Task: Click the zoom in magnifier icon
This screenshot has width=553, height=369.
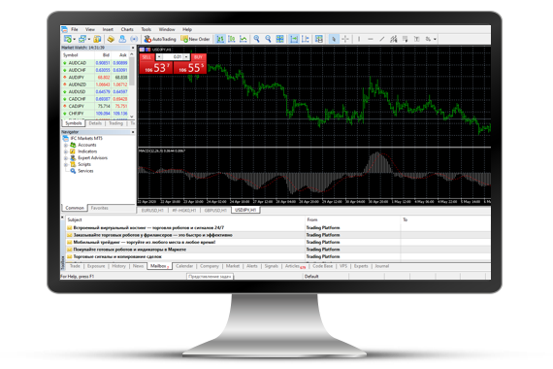Action: coord(257,39)
